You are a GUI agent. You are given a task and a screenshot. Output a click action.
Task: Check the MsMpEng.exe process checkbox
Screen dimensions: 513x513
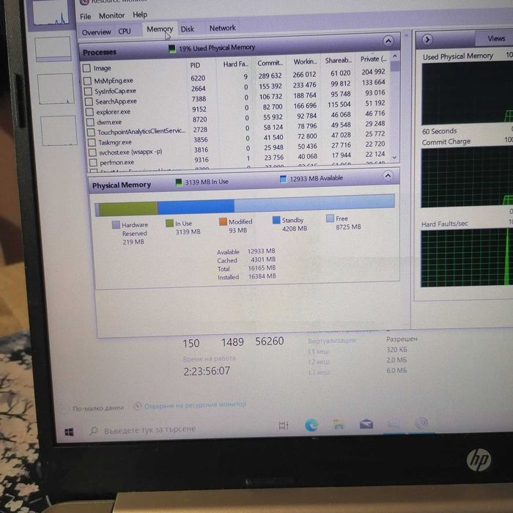(x=87, y=81)
